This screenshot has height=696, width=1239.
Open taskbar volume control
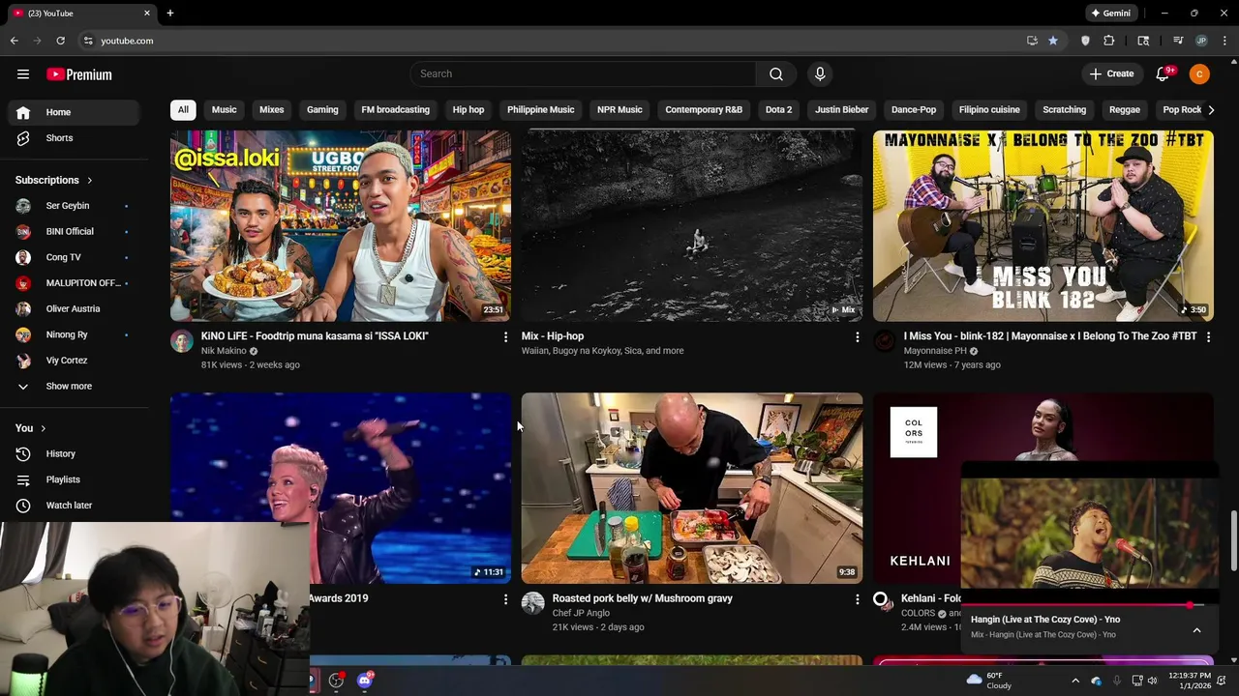[1152, 681]
